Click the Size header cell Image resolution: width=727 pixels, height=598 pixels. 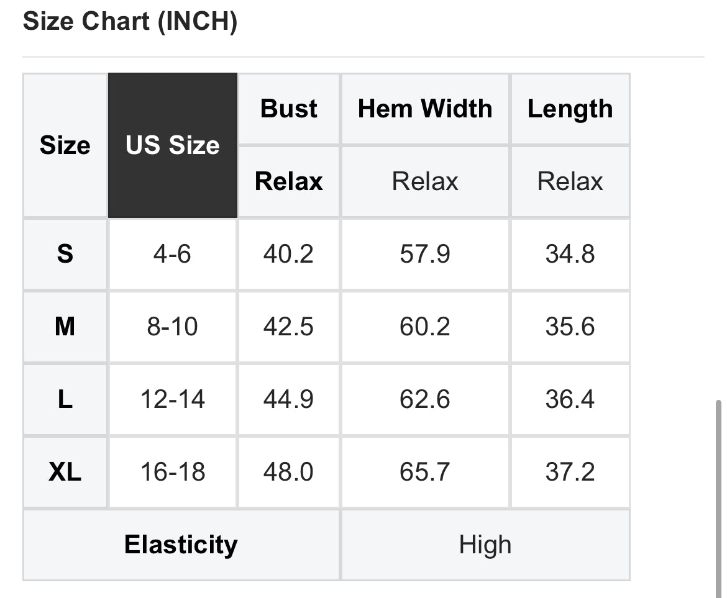[65, 145]
